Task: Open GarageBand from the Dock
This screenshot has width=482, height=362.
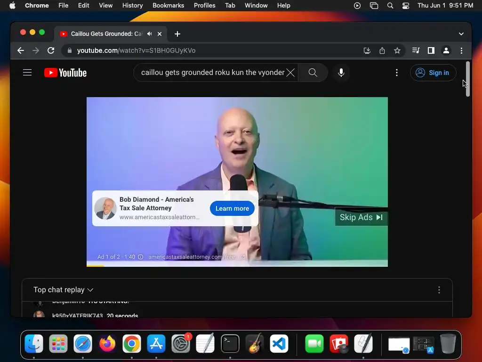Action: tap(255, 343)
